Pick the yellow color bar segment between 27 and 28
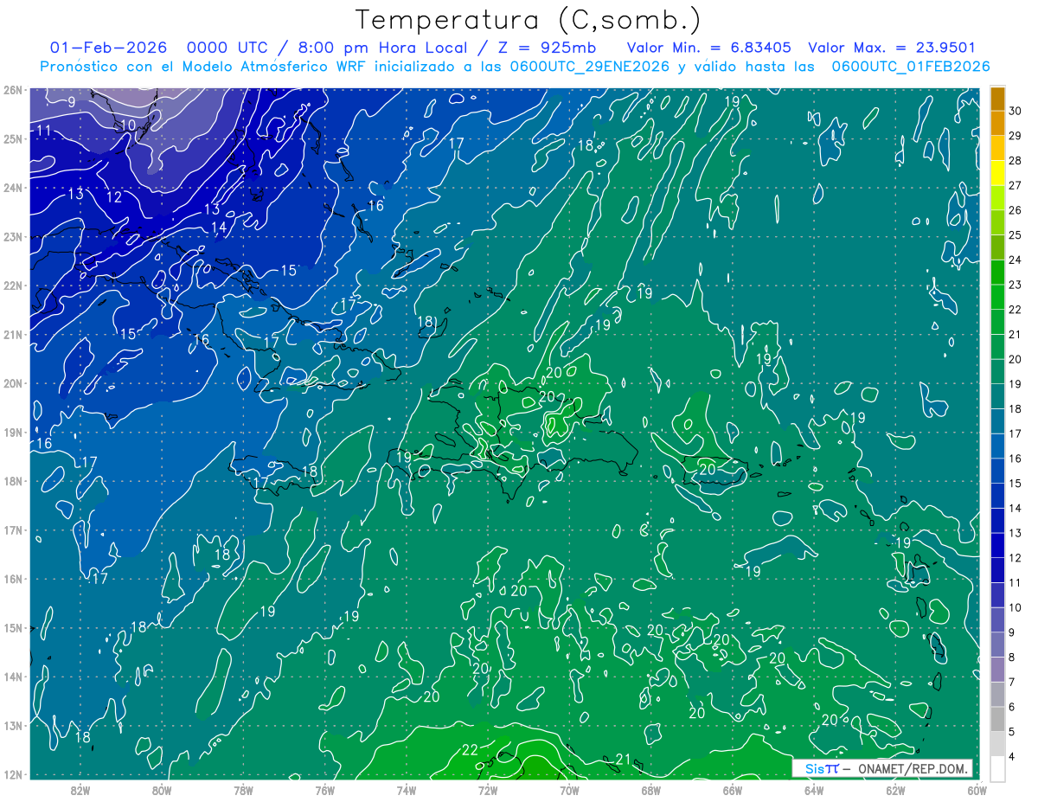 click(x=997, y=173)
